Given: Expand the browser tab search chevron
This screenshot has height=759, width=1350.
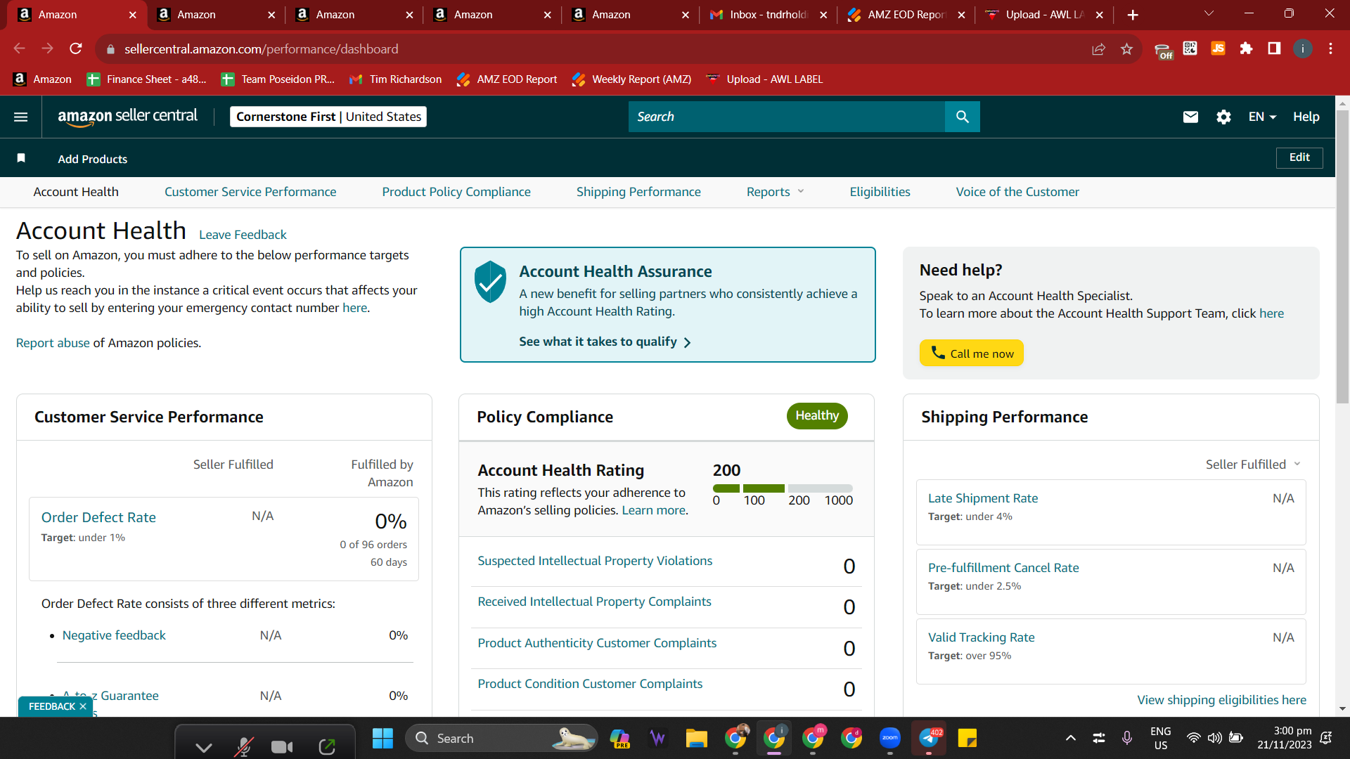Looking at the screenshot, I should (x=1209, y=14).
